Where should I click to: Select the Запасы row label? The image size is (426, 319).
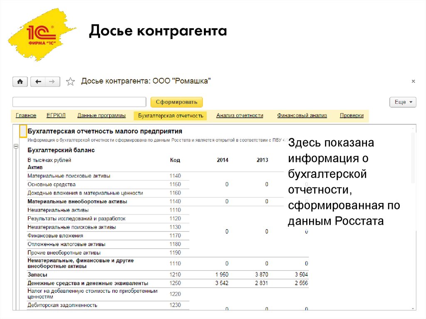click(37, 274)
